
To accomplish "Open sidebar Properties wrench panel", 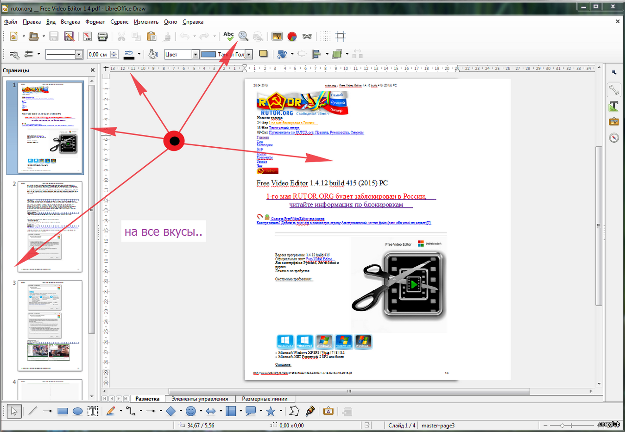I will tap(614, 90).
